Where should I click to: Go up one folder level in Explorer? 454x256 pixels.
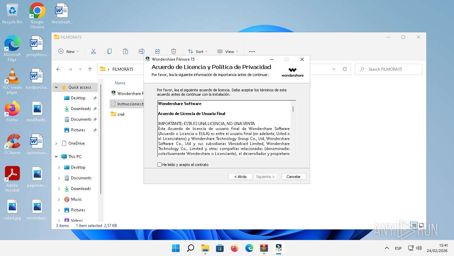90,69
